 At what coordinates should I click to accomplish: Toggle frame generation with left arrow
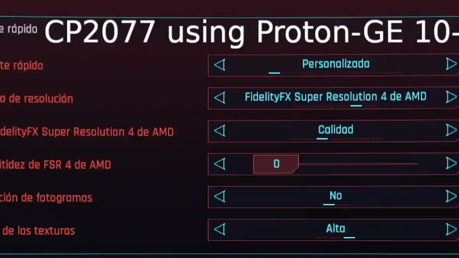[220, 197]
